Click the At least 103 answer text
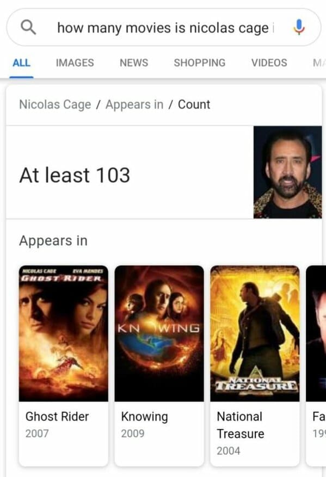This screenshot has height=477, width=326. [x=75, y=175]
